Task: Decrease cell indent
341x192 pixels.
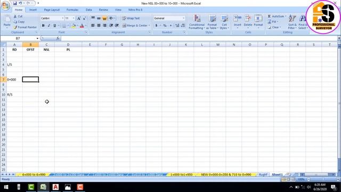Action: [x=111, y=26]
